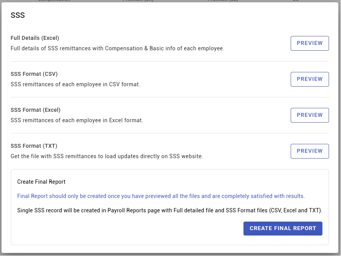Select the 'SSS Format (Excel)' heading
Screen dimensions: 341x256
coord(36,110)
